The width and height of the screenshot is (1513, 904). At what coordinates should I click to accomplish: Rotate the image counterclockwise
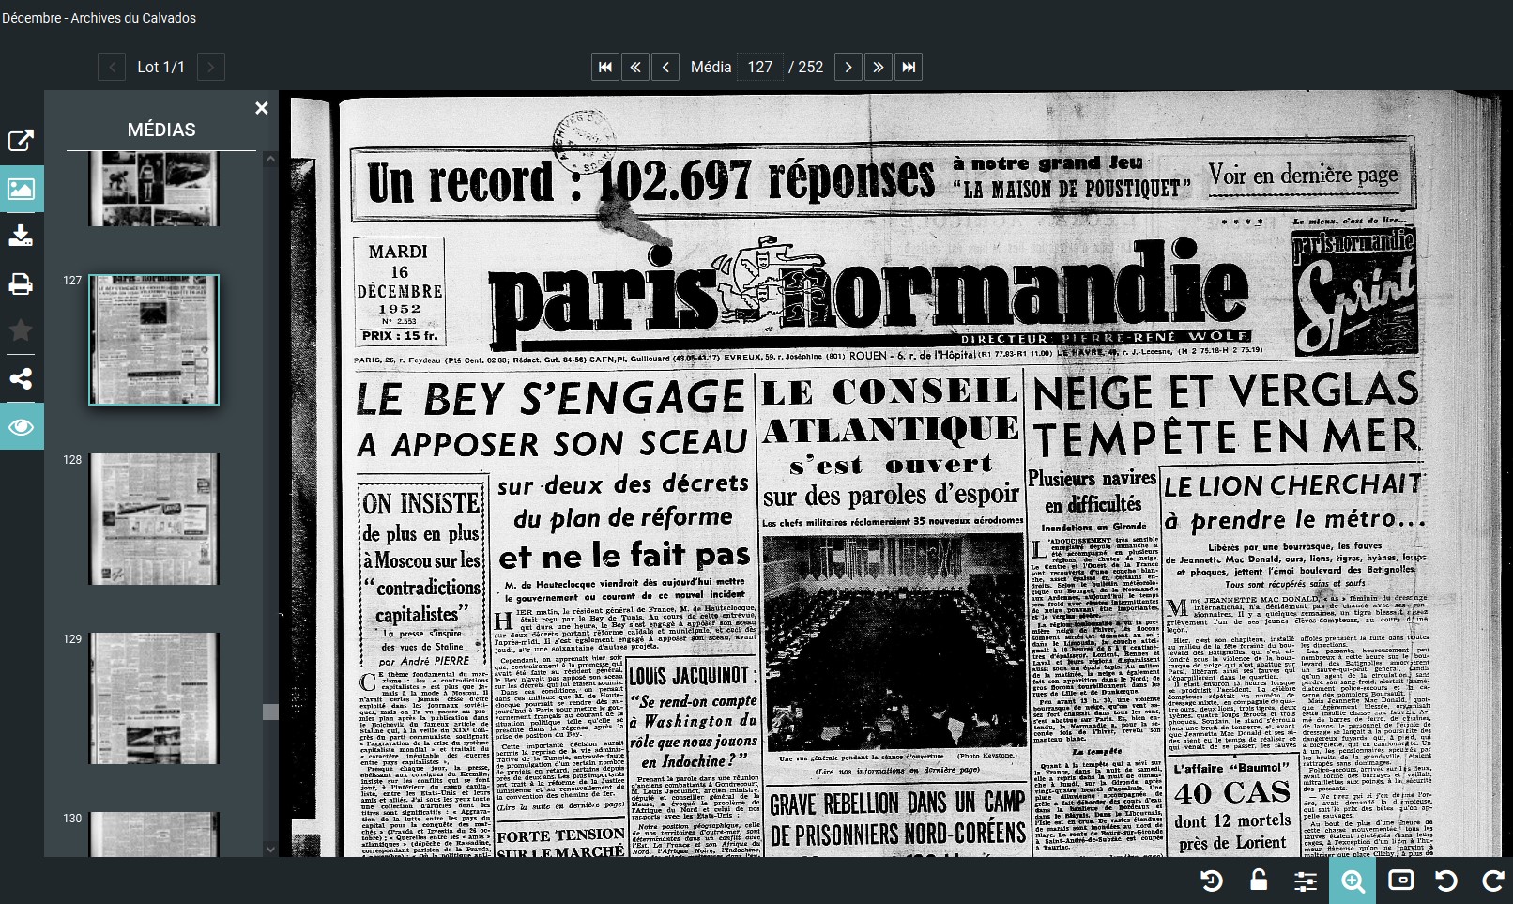[x=1446, y=881]
